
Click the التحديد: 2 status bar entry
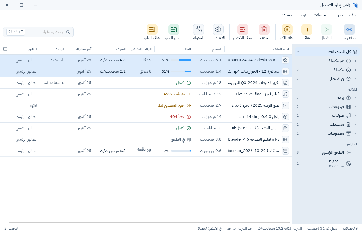pyautogui.click(x=12, y=228)
